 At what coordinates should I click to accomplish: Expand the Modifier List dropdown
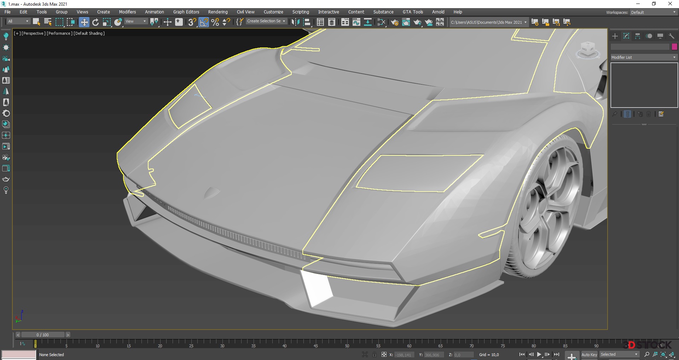[644, 57]
